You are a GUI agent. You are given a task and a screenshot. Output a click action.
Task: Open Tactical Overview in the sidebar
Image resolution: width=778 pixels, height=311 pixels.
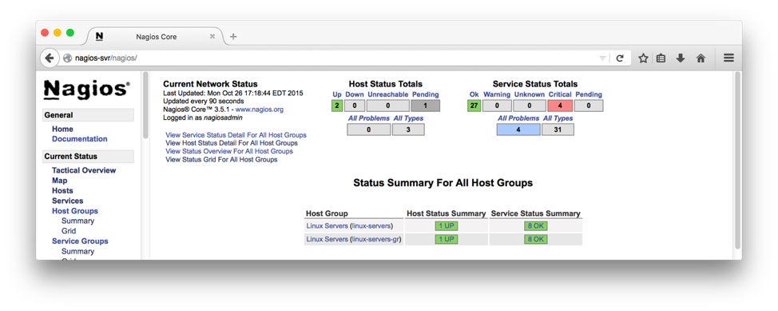pyautogui.click(x=84, y=170)
